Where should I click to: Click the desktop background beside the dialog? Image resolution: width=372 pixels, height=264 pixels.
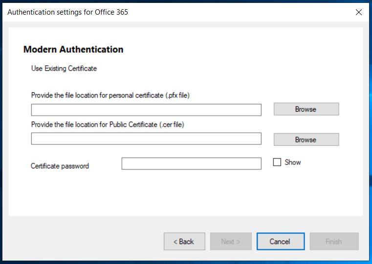371,119
